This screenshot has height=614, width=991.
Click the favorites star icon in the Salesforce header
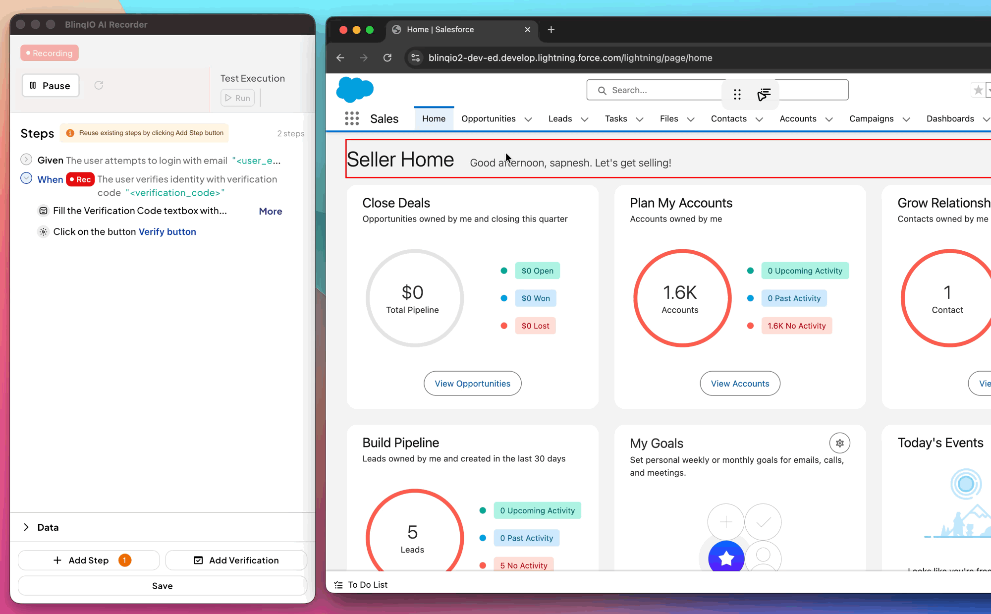point(978,90)
